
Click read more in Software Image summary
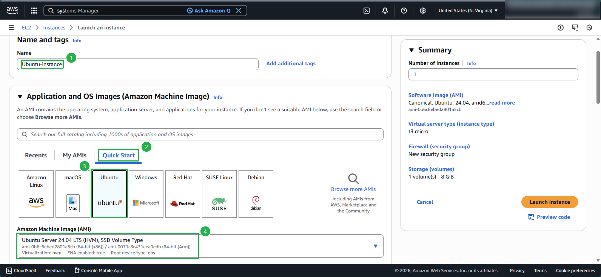point(502,103)
